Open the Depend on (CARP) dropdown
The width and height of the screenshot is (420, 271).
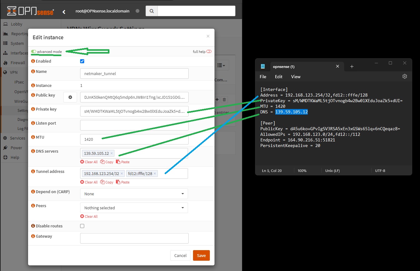(x=134, y=194)
